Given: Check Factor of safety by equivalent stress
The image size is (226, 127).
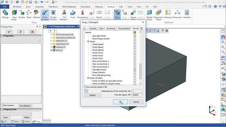Looking at the screenshot, I should pos(135,81).
